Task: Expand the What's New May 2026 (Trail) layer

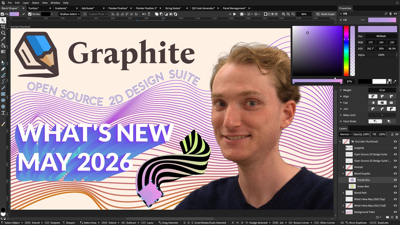Action: pyautogui.click(x=343, y=206)
